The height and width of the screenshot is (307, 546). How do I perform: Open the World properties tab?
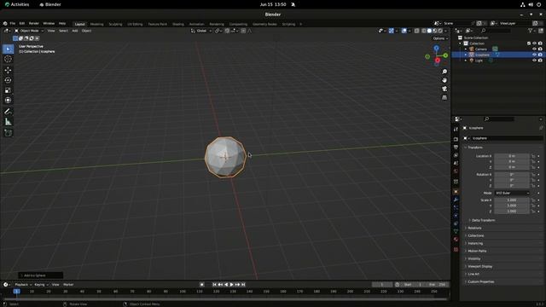(x=456, y=171)
